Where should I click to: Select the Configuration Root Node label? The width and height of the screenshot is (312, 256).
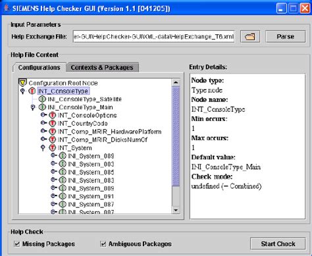[x=63, y=83]
